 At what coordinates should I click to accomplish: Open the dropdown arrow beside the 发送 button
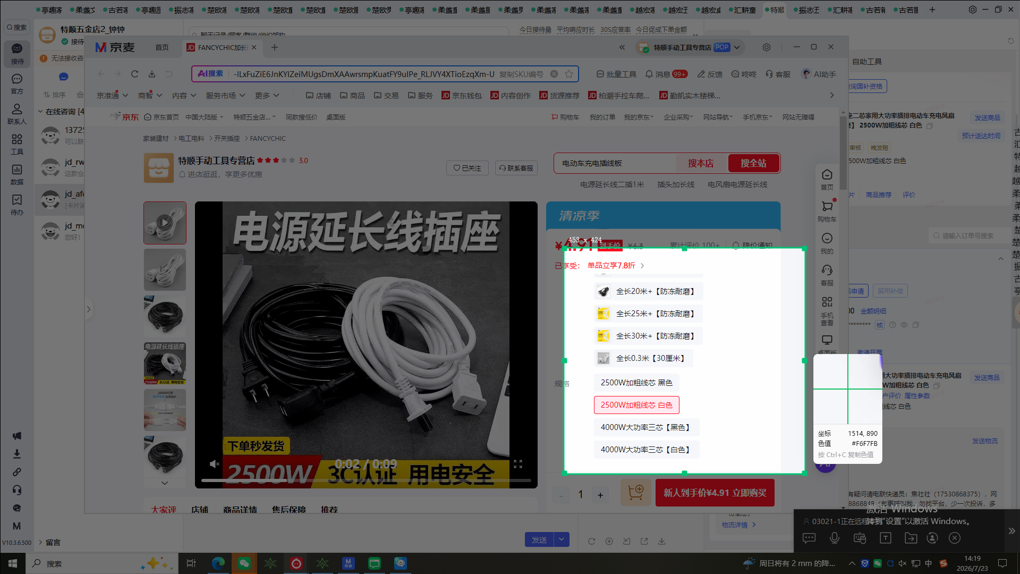[562, 540]
